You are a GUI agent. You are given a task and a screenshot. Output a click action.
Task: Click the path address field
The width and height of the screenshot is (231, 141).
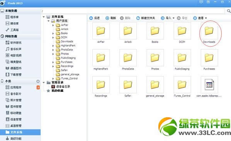(x=133, y=11)
